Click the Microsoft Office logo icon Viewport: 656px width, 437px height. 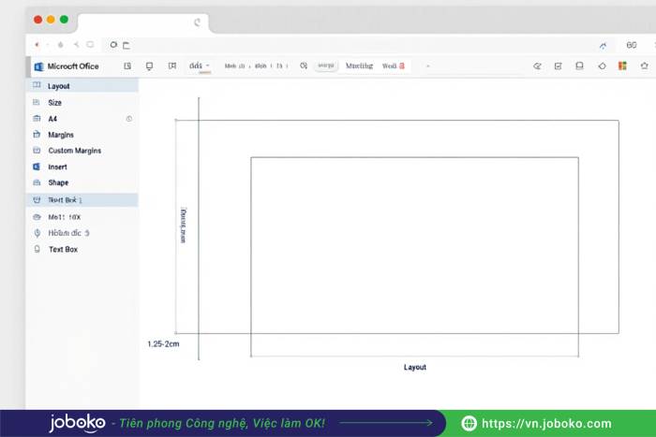[x=38, y=66]
